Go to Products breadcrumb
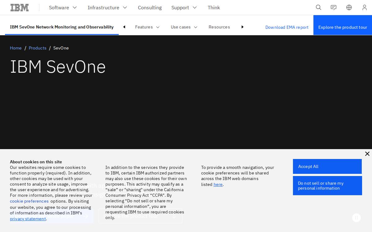The image size is (372, 232). (x=38, y=48)
